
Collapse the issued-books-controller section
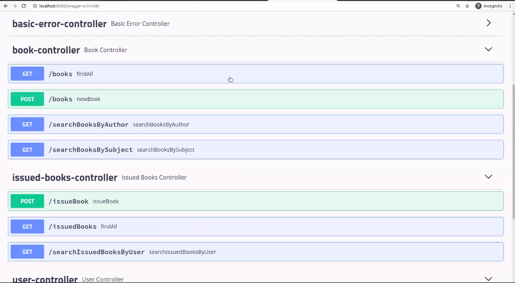488,176
